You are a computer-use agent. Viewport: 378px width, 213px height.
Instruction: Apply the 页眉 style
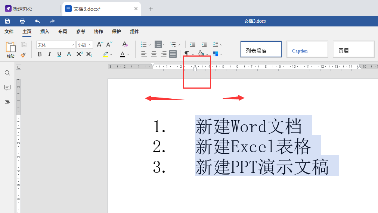pos(354,49)
